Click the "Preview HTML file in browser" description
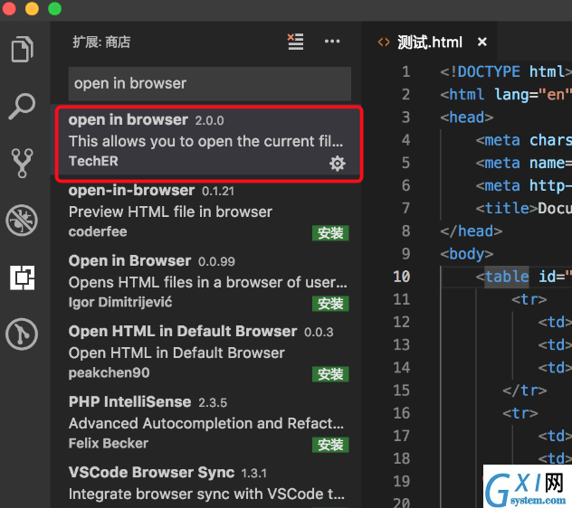The image size is (572, 508). [x=170, y=212]
